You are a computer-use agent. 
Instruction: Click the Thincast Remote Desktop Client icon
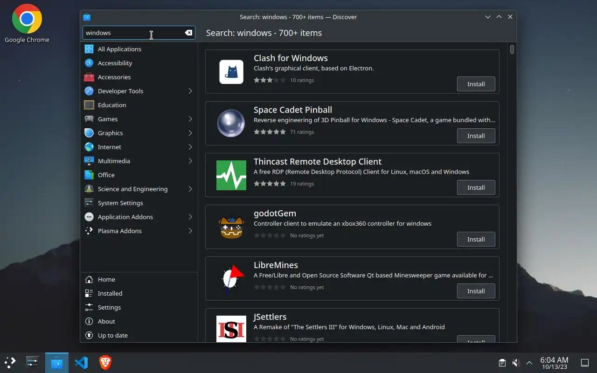point(231,175)
